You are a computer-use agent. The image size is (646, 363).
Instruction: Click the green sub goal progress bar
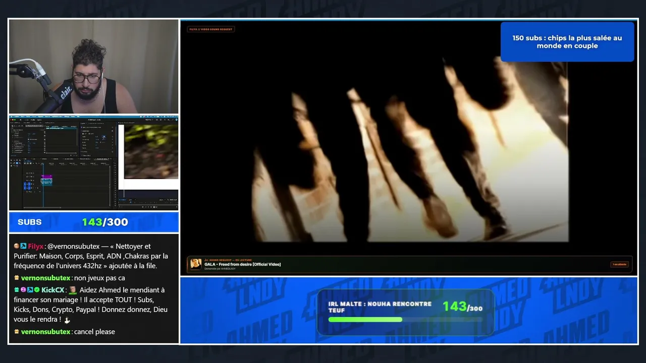pyautogui.click(x=365, y=319)
